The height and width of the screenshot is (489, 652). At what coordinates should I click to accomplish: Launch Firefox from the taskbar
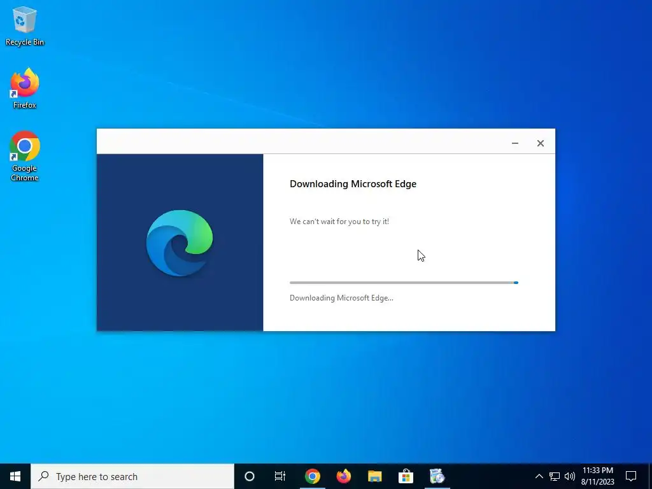(x=343, y=476)
